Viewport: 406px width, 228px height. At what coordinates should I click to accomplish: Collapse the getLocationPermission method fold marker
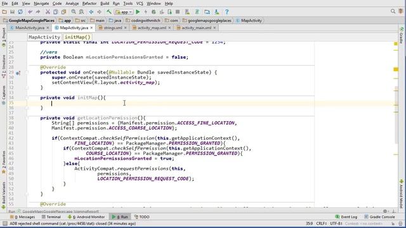27,118
